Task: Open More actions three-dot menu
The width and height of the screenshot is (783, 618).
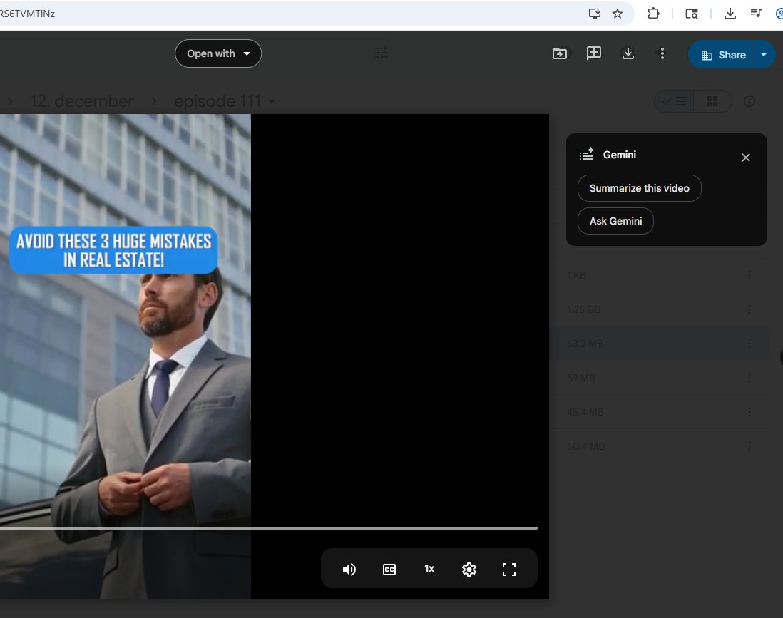Action: click(662, 53)
